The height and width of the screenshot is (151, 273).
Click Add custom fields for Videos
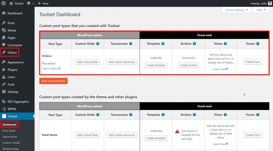point(87,62)
